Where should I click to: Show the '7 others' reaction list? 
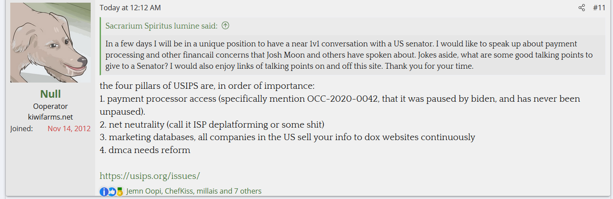[x=248, y=191]
